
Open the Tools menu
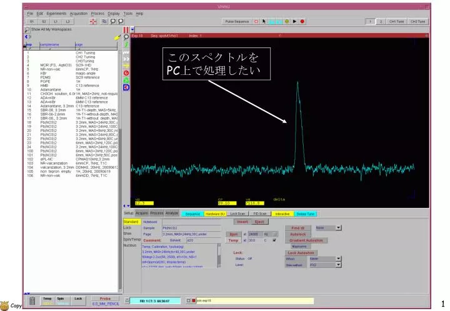coord(128,14)
